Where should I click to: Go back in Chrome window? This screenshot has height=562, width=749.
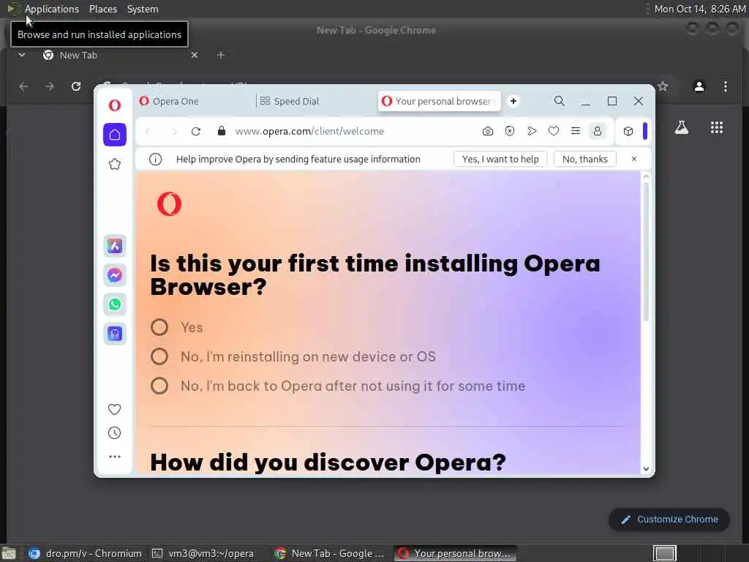[23, 86]
